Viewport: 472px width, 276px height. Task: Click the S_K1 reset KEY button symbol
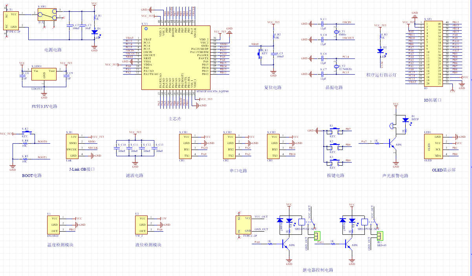click(260, 53)
